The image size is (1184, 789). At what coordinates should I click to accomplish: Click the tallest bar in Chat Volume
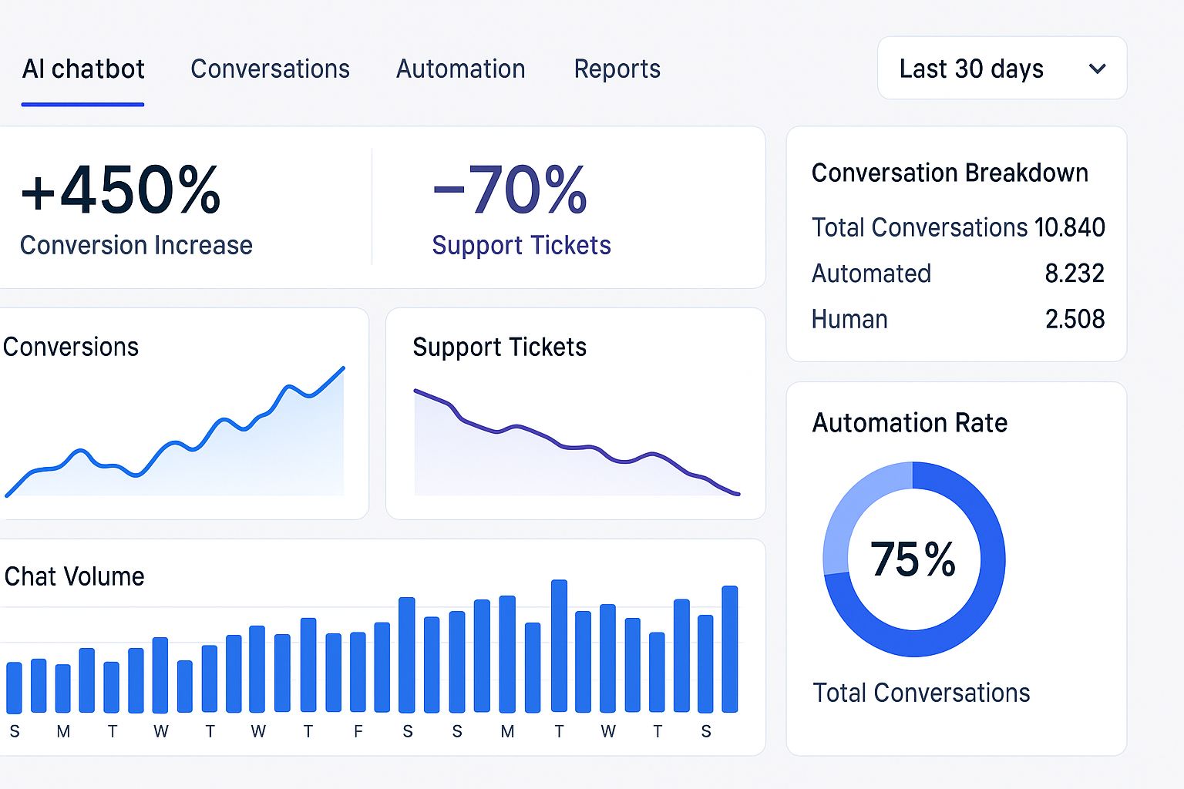coord(559,646)
